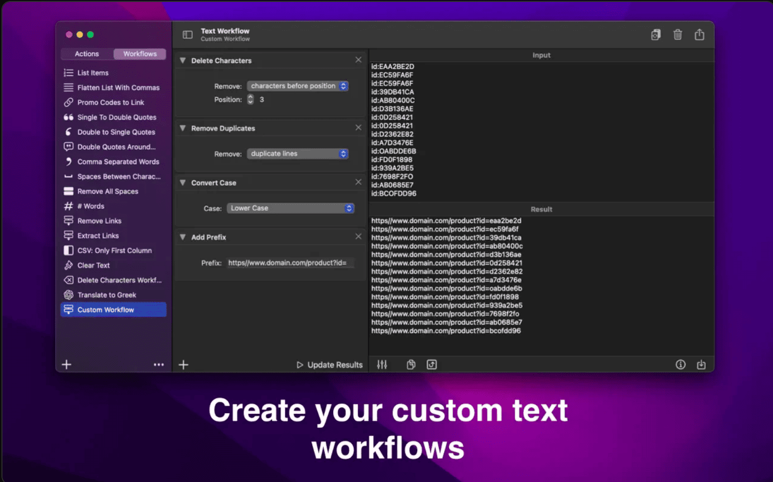Remove the Add Prefix step
The width and height of the screenshot is (773, 482).
click(358, 236)
